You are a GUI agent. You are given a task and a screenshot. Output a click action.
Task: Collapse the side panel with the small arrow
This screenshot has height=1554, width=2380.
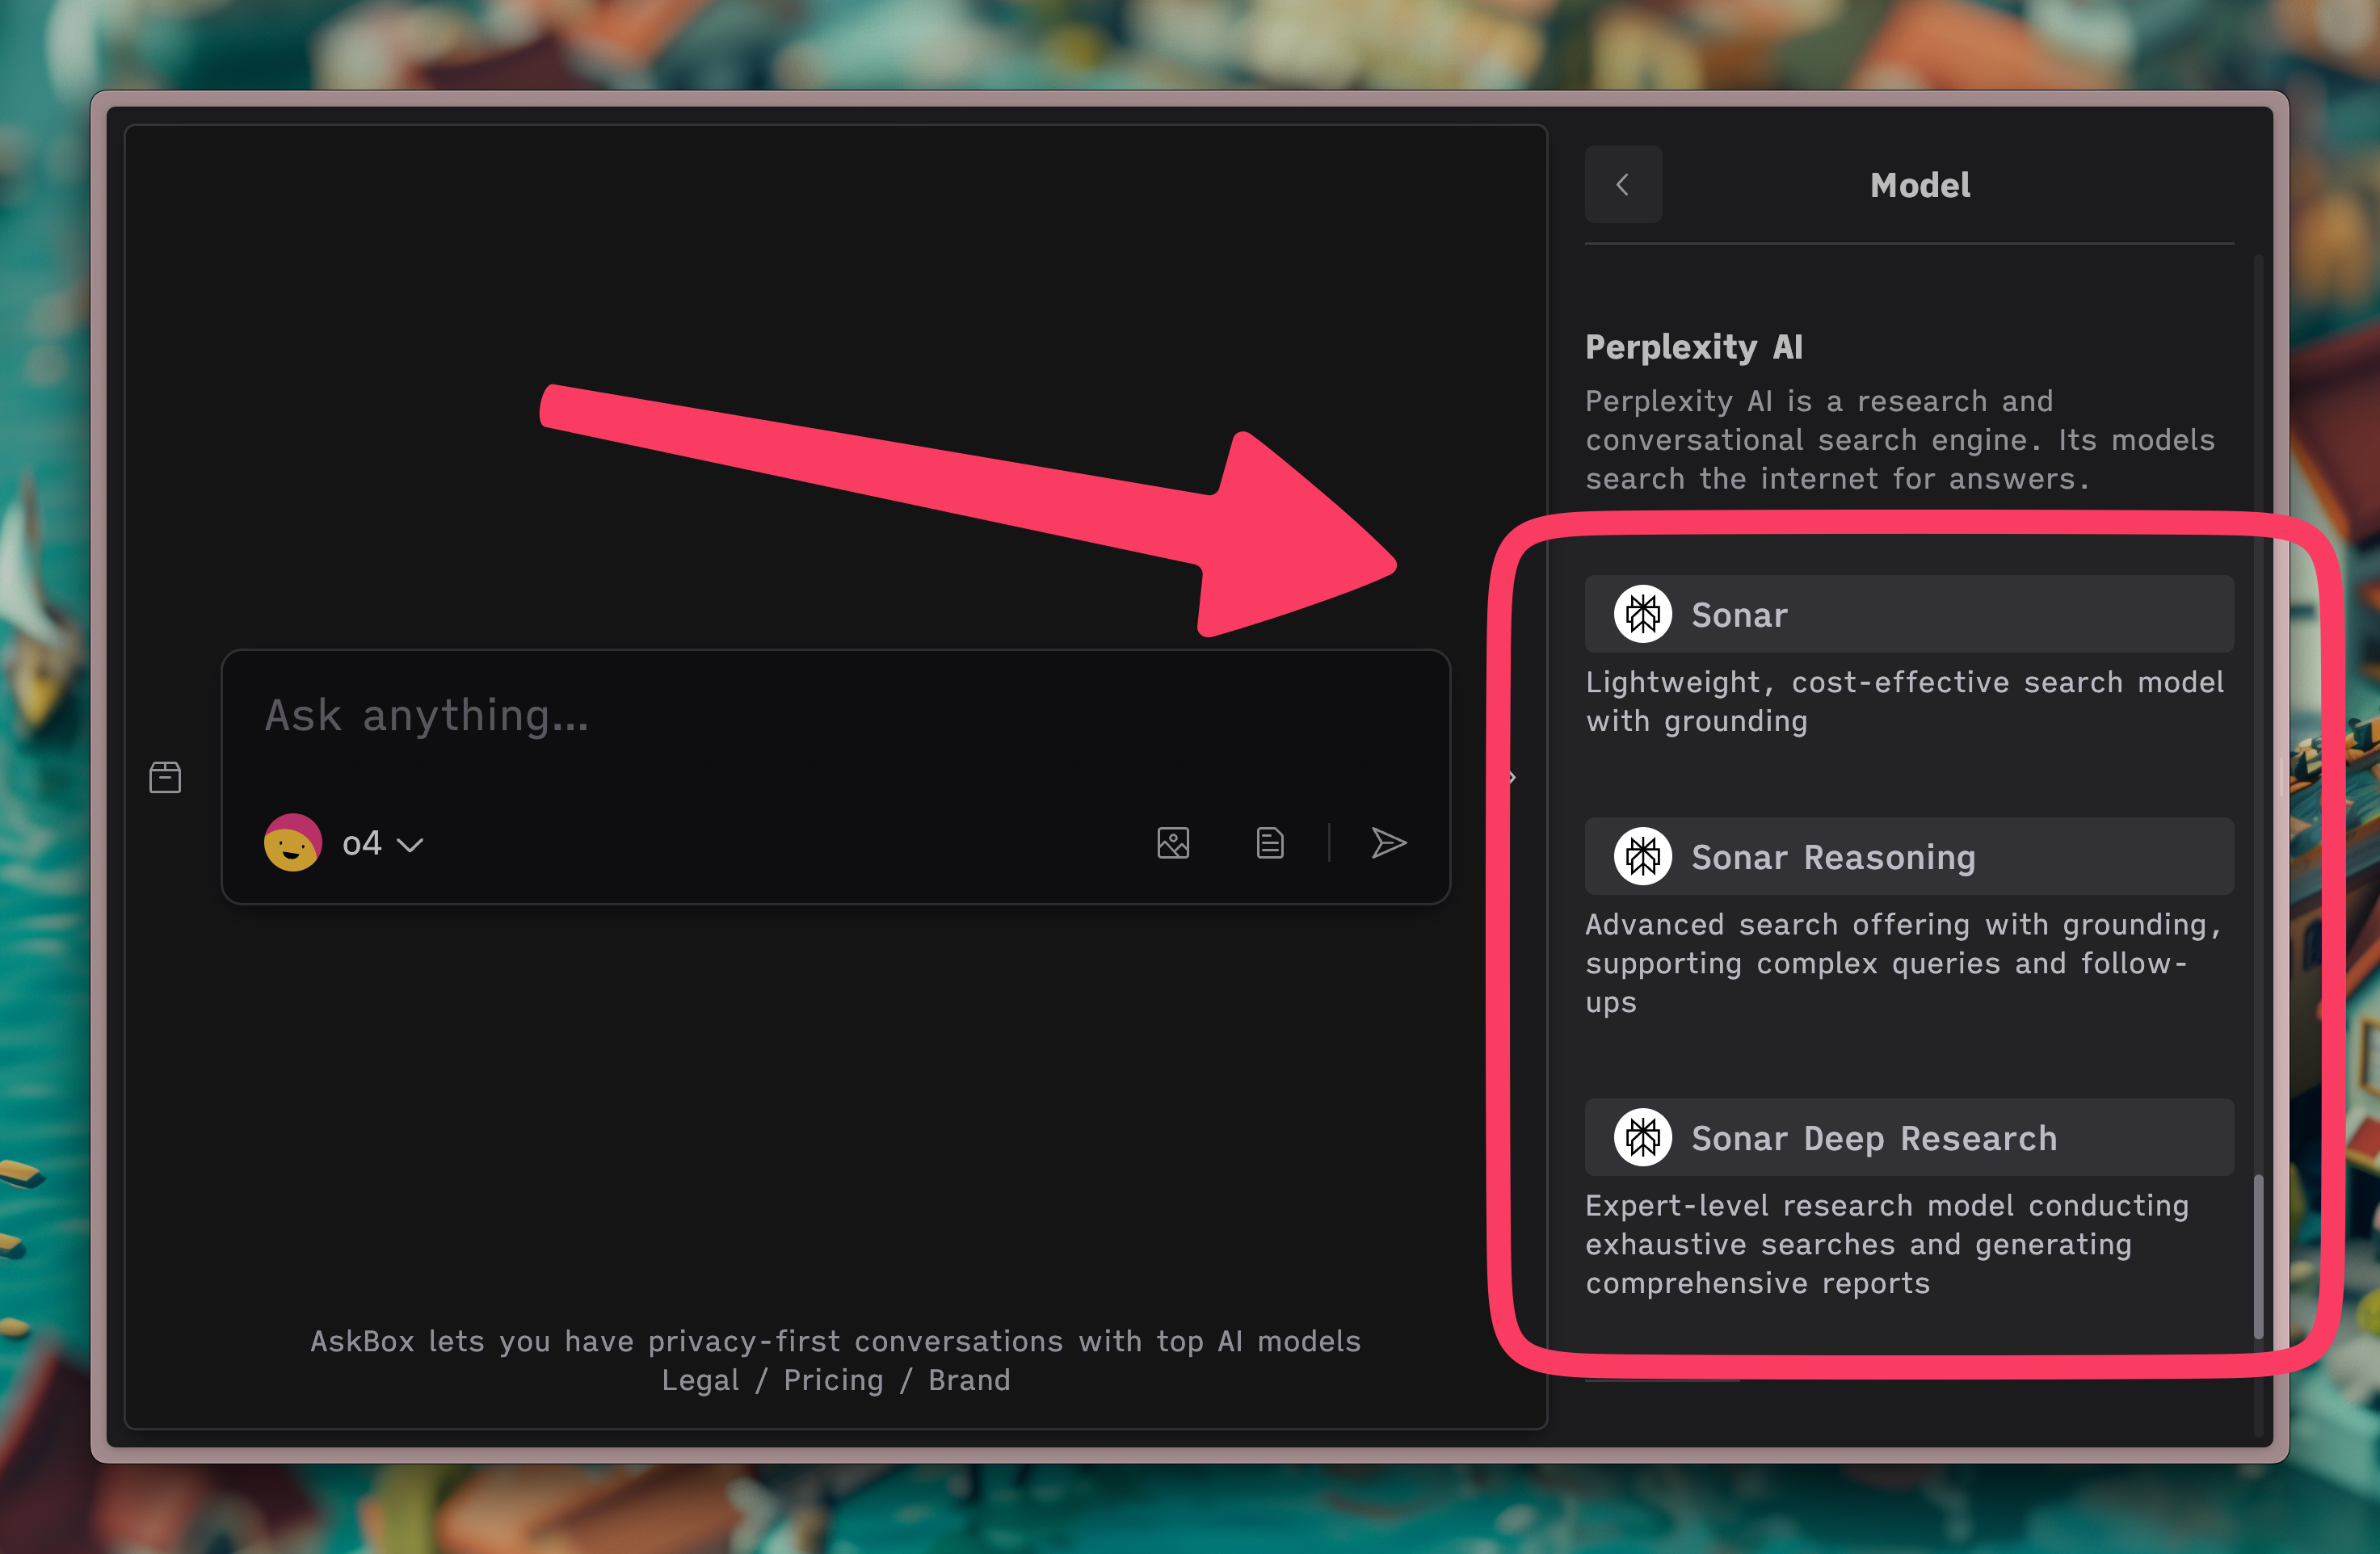[x=1512, y=777]
